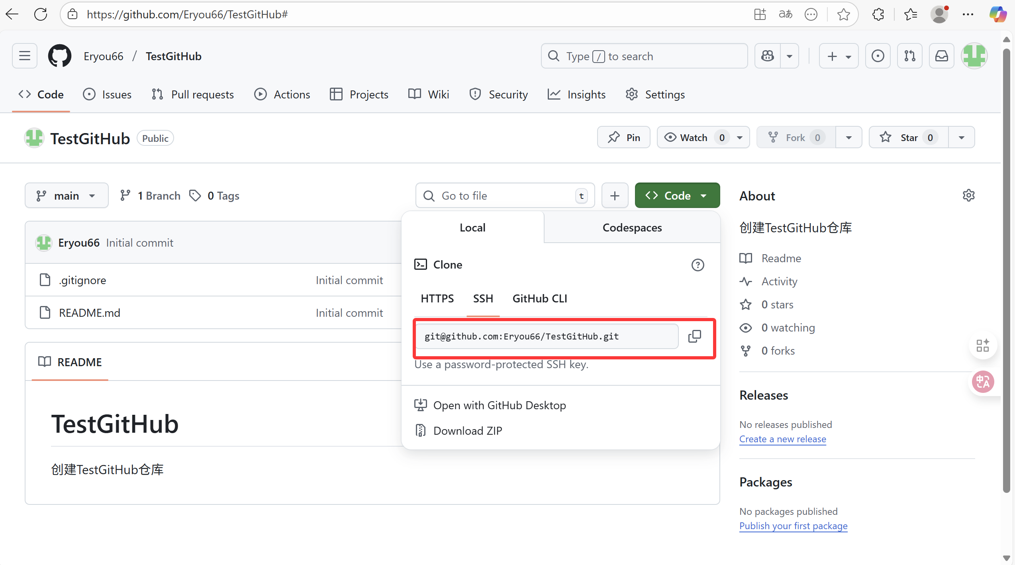
Task: Copy the SSH clone URL to clipboard
Action: point(694,336)
